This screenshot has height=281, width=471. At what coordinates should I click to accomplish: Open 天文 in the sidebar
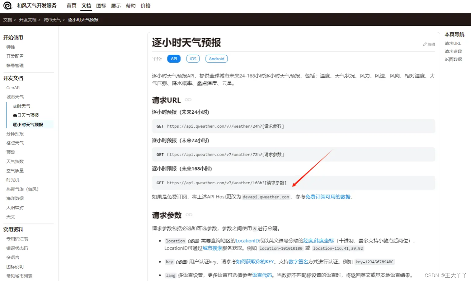[11, 217]
